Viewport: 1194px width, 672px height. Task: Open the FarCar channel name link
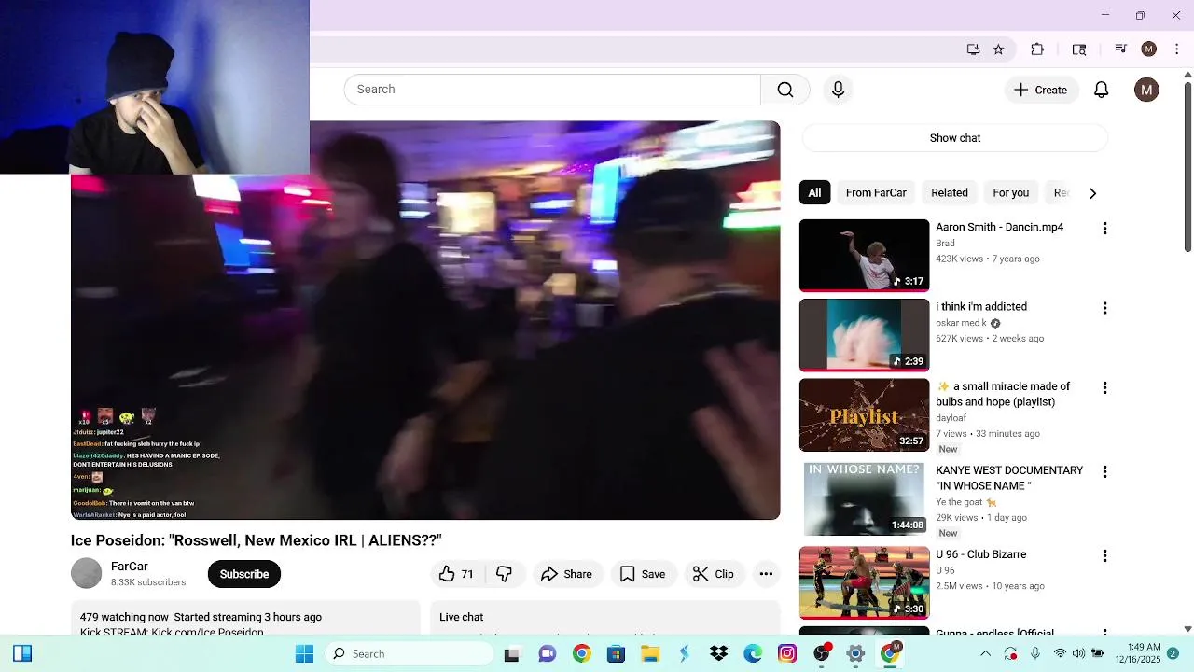[130, 567]
